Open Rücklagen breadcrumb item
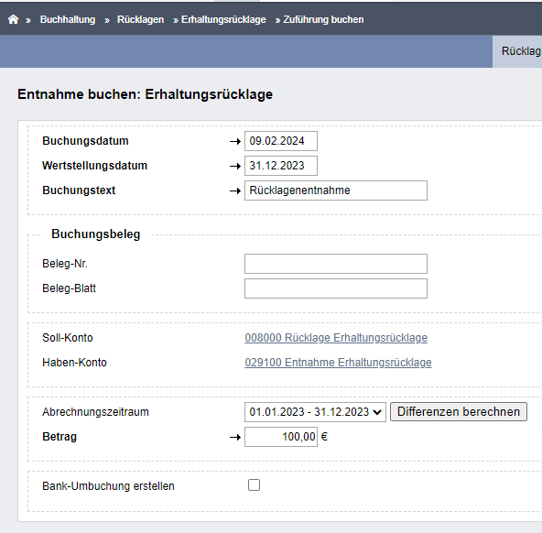The height and width of the screenshot is (533, 542). [140, 20]
